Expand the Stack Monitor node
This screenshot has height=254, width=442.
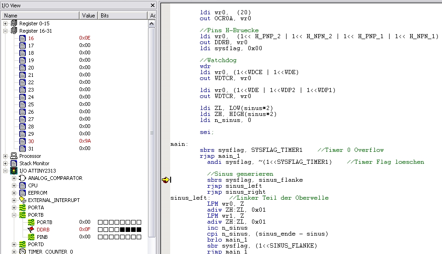point(5,163)
